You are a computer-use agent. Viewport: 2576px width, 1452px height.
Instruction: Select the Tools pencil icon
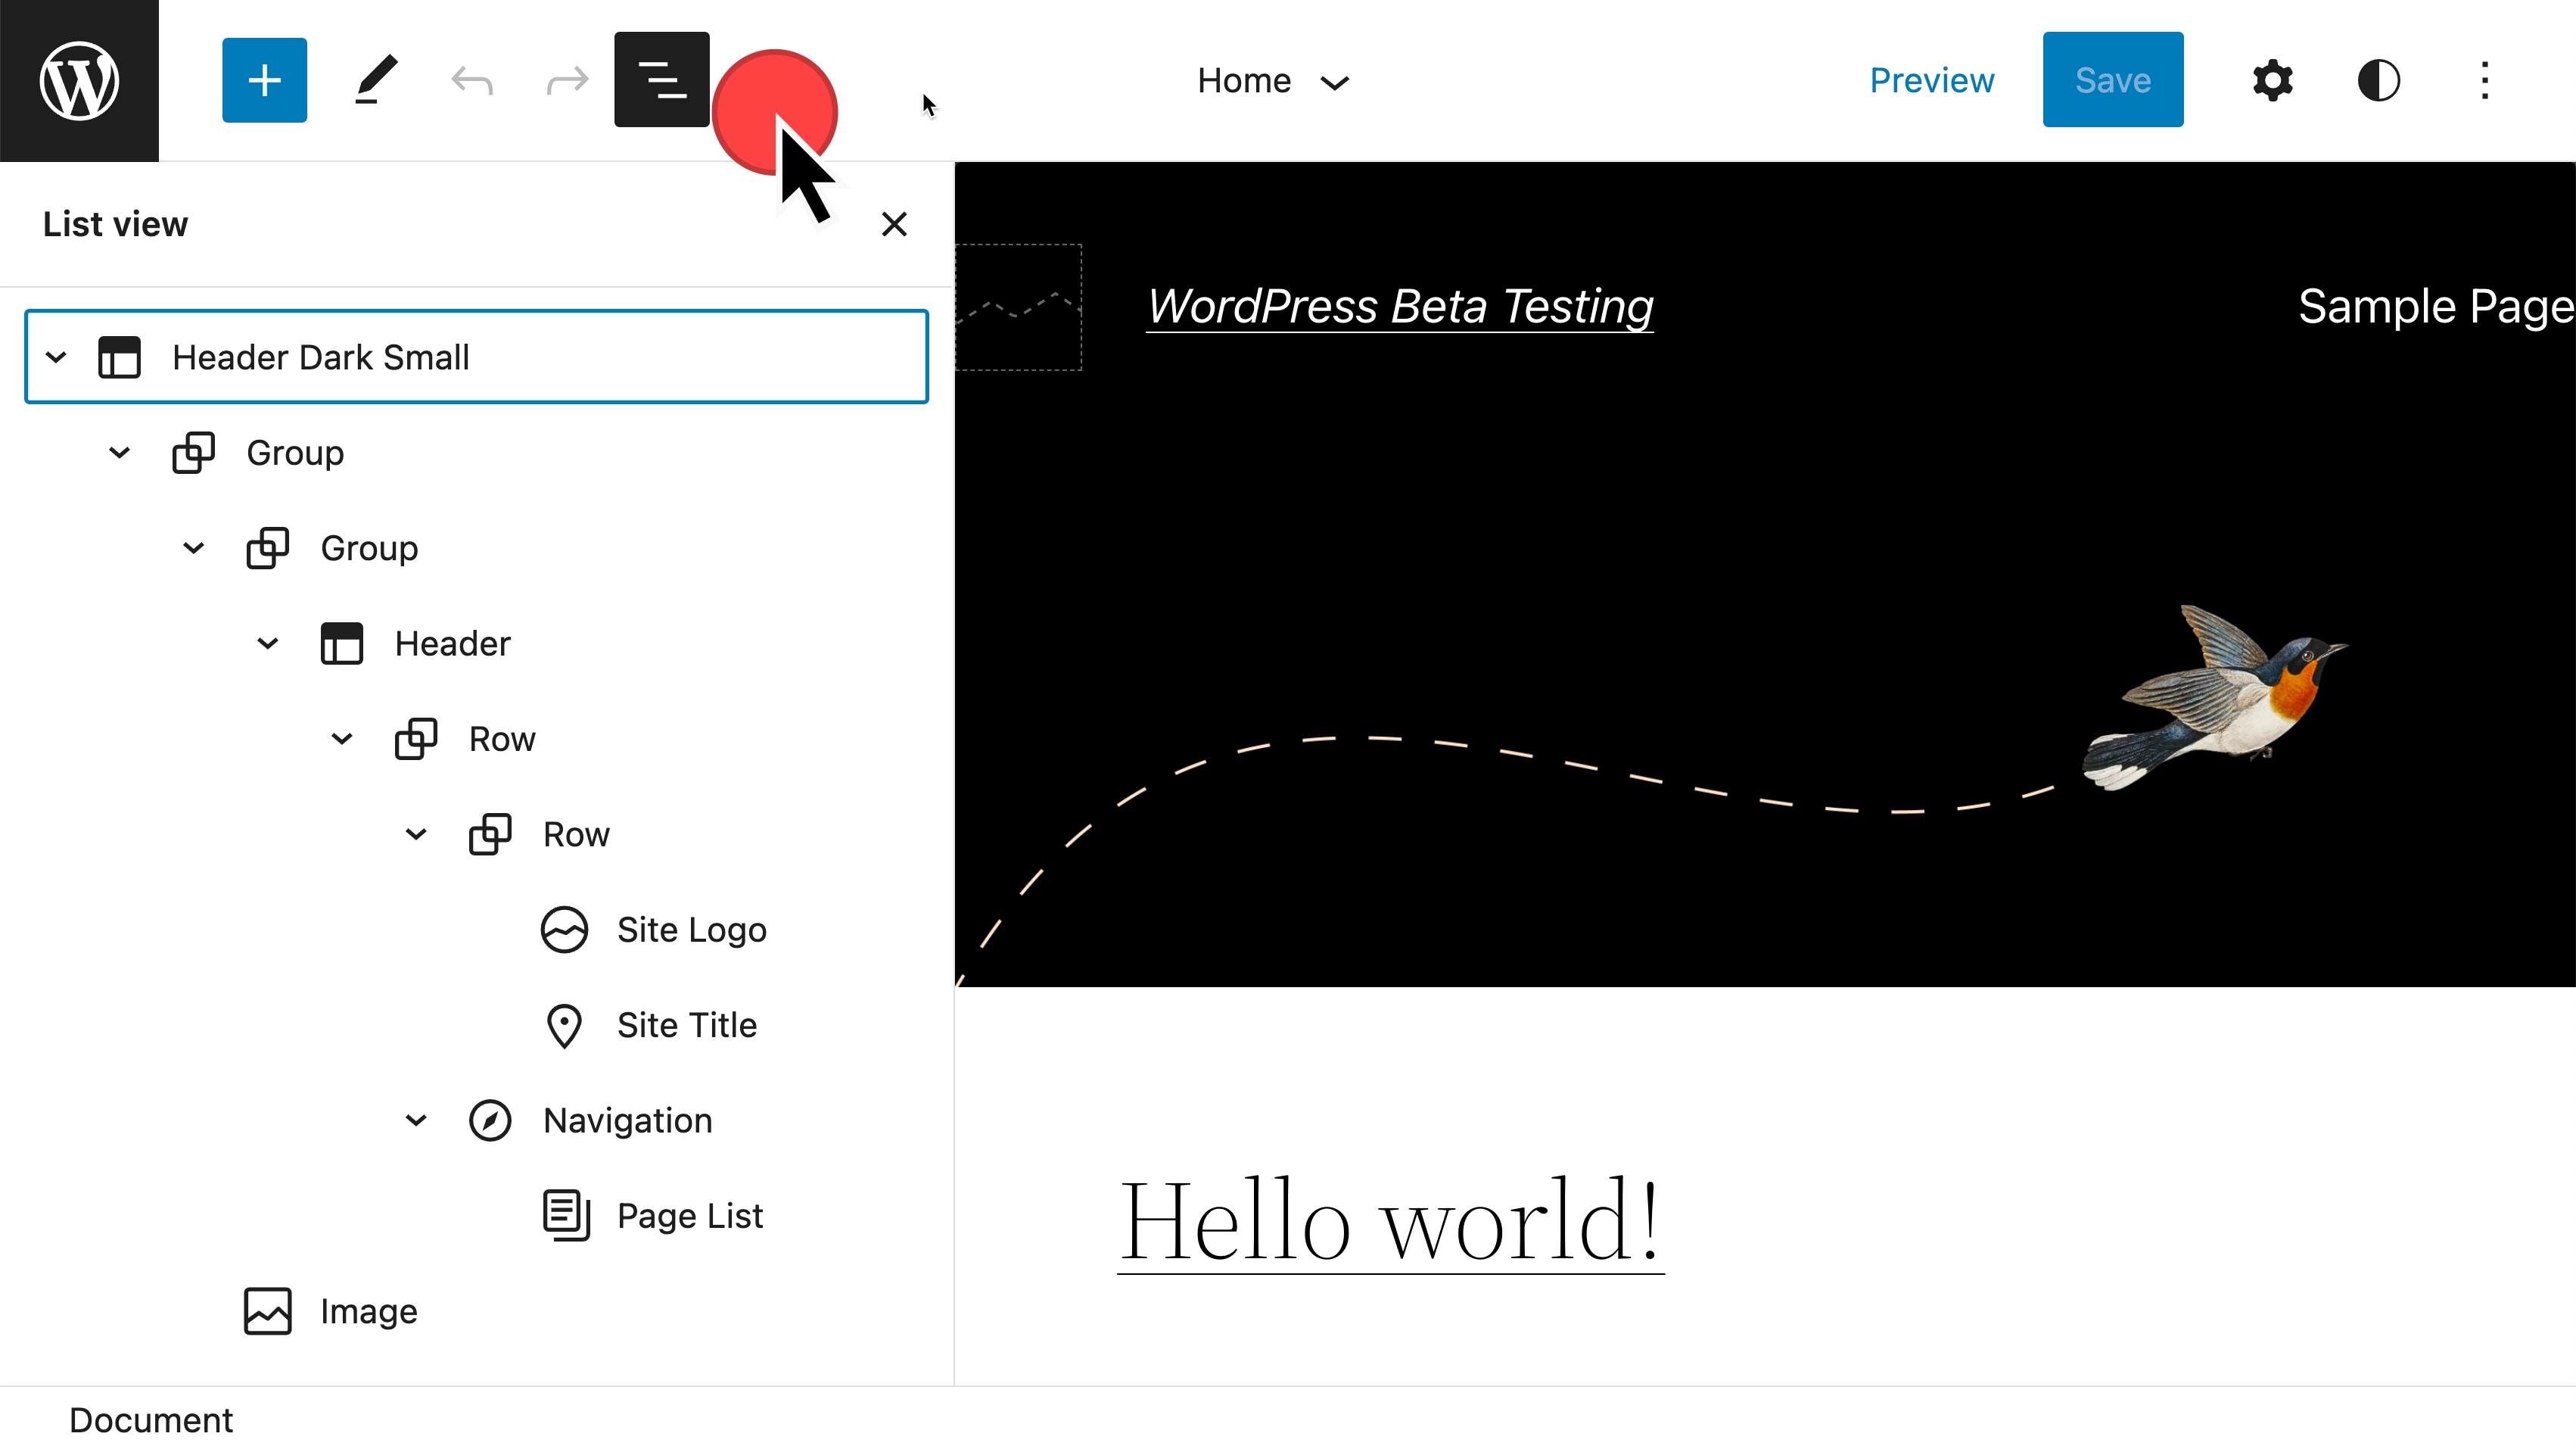(375, 80)
